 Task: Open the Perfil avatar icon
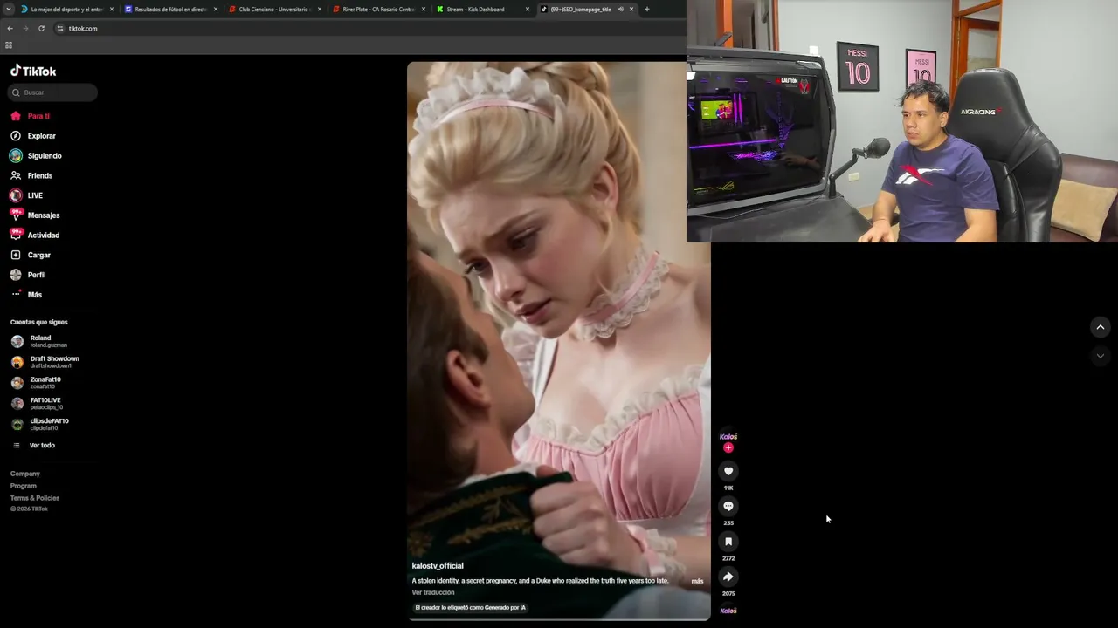(16, 275)
